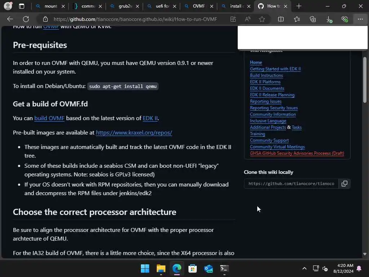Launch File Explorer from taskbar
Image resolution: width=369 pixels, height=277 pixels.
pyautogui.click(x=161, y=268)
